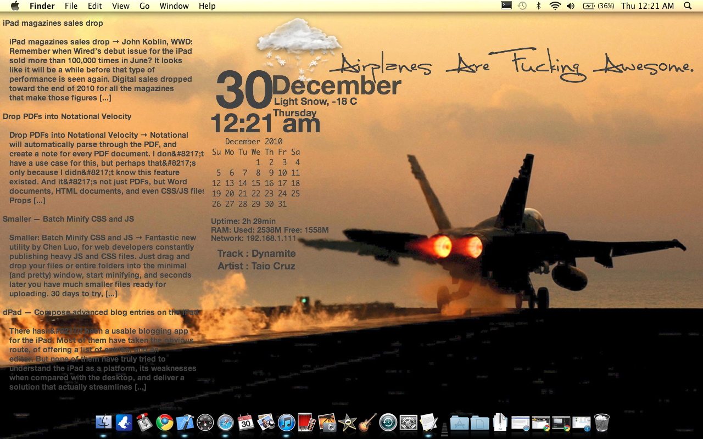703x439 pixels.
Task: Open System Preferences gear in dock
Action: [x=408, y=422]
